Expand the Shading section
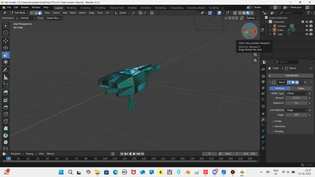315x177 pixels. pos(277,131)
